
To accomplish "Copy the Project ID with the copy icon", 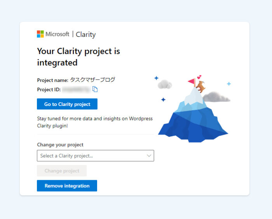I will point(95,89).
